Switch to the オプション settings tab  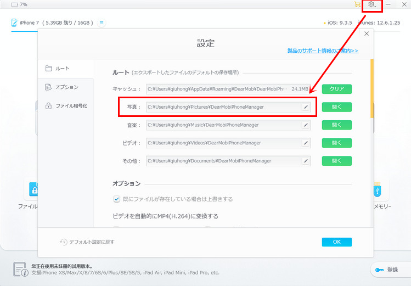pyautogui.click(x=65, y=87)
